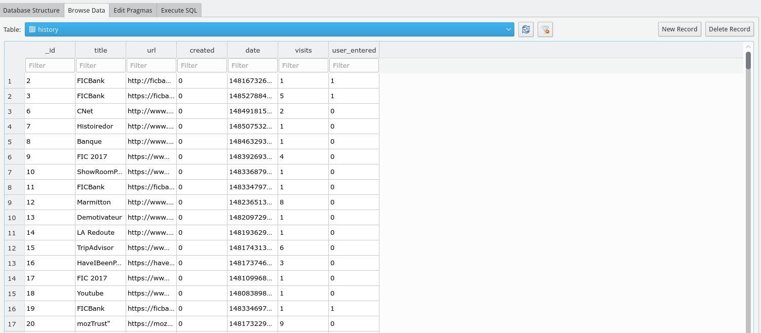The image size is (761, 333).
Task: Select the Banque title cell
Action: pyautogui.click(x=101, y=142)
